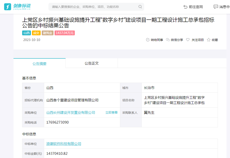Click the agency 山西叁个壹建设项目管理有限公司
The image size is (230, 158).
(x=73, y=100)
